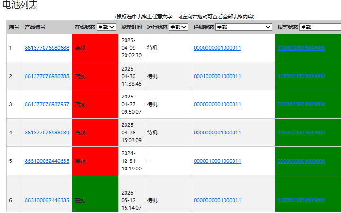Open row 4 detail status link
341x213 pixels.
217,133
